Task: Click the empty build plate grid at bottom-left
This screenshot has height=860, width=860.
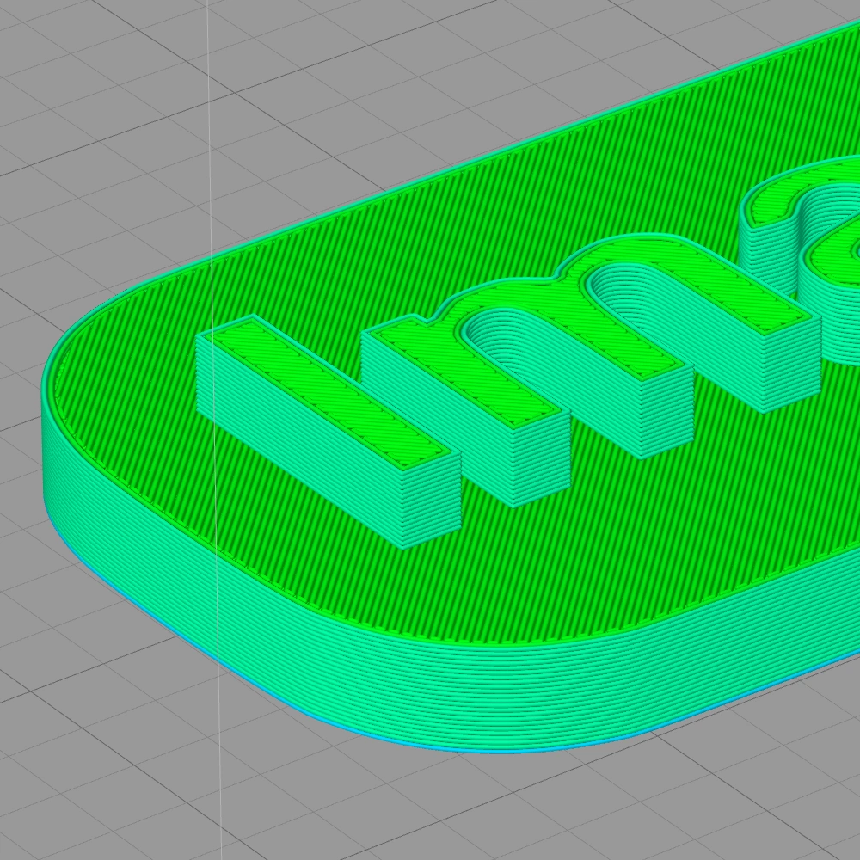Action: 86,731
